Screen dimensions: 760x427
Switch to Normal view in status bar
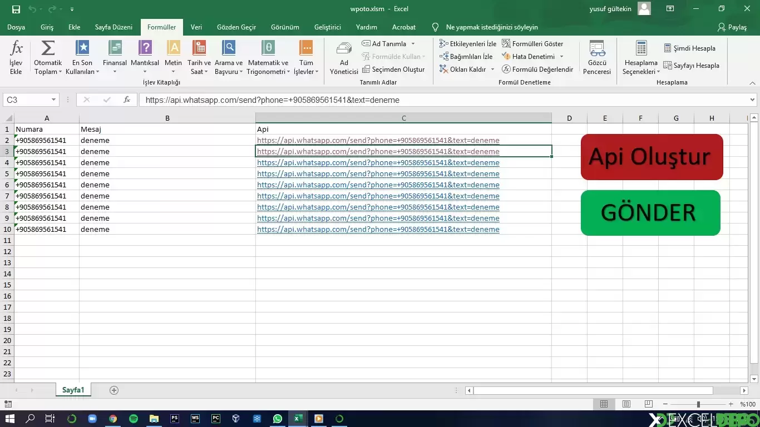pos(604,404)
